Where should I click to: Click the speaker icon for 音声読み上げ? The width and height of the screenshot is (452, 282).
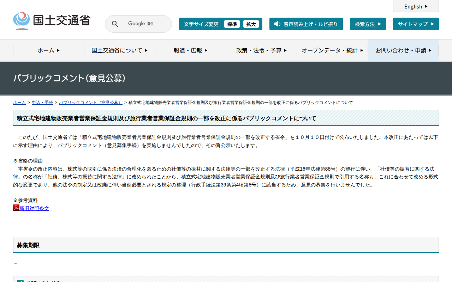tap(277, 24)
